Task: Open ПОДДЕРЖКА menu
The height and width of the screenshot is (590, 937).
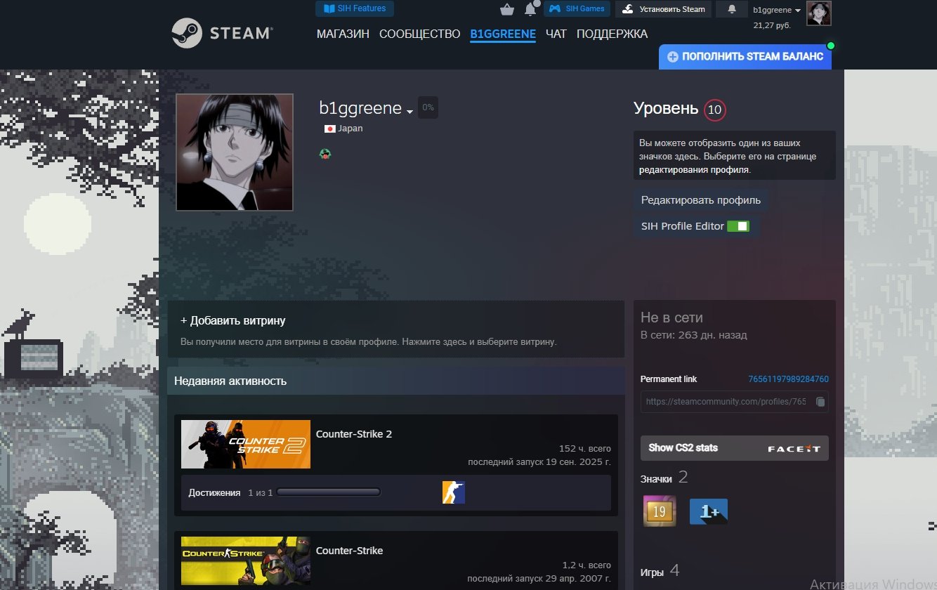Action: point(612,34)
